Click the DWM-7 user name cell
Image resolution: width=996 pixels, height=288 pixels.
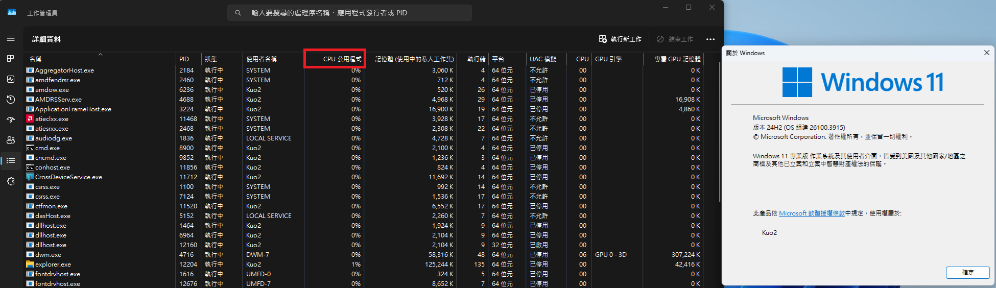(x=257, y=254)
